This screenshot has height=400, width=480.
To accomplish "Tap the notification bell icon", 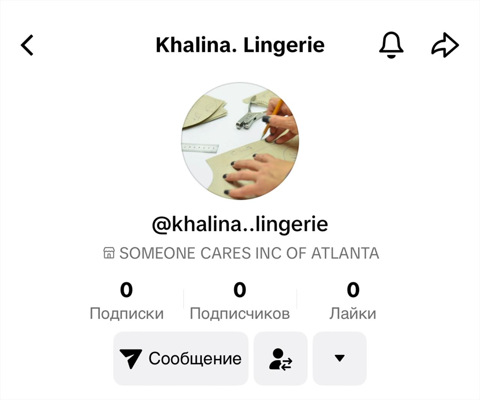I will (391, 45).
